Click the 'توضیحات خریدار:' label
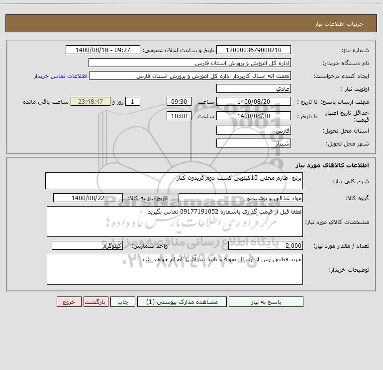This screenshot has height=370, width=383. [x=349, y=270]
